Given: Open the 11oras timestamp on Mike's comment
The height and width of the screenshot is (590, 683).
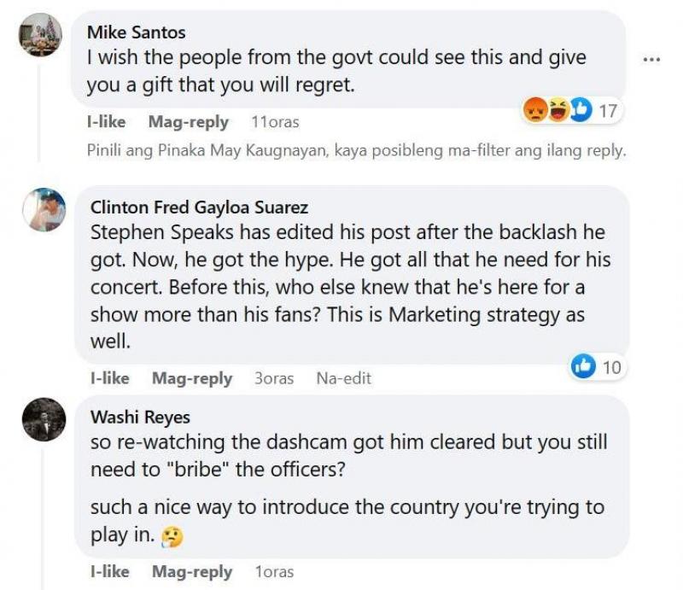Looking at the screenshot, I should [x=275, y=122].
